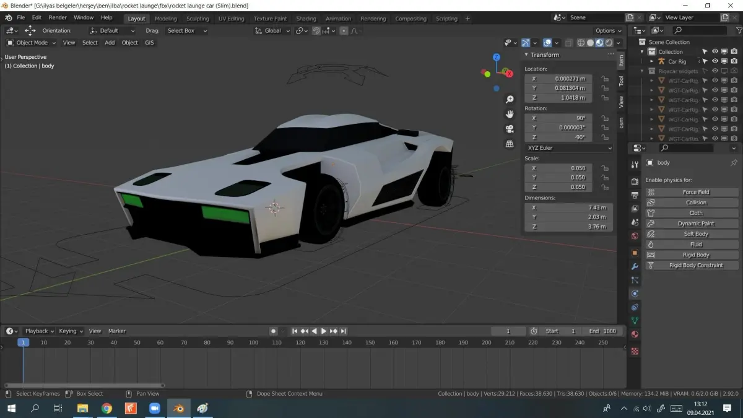Image resolution: width=743 pixels, height=418 pixels.
Task: Switch to the UV Editing workspace tab
Action: click(232, 19)
